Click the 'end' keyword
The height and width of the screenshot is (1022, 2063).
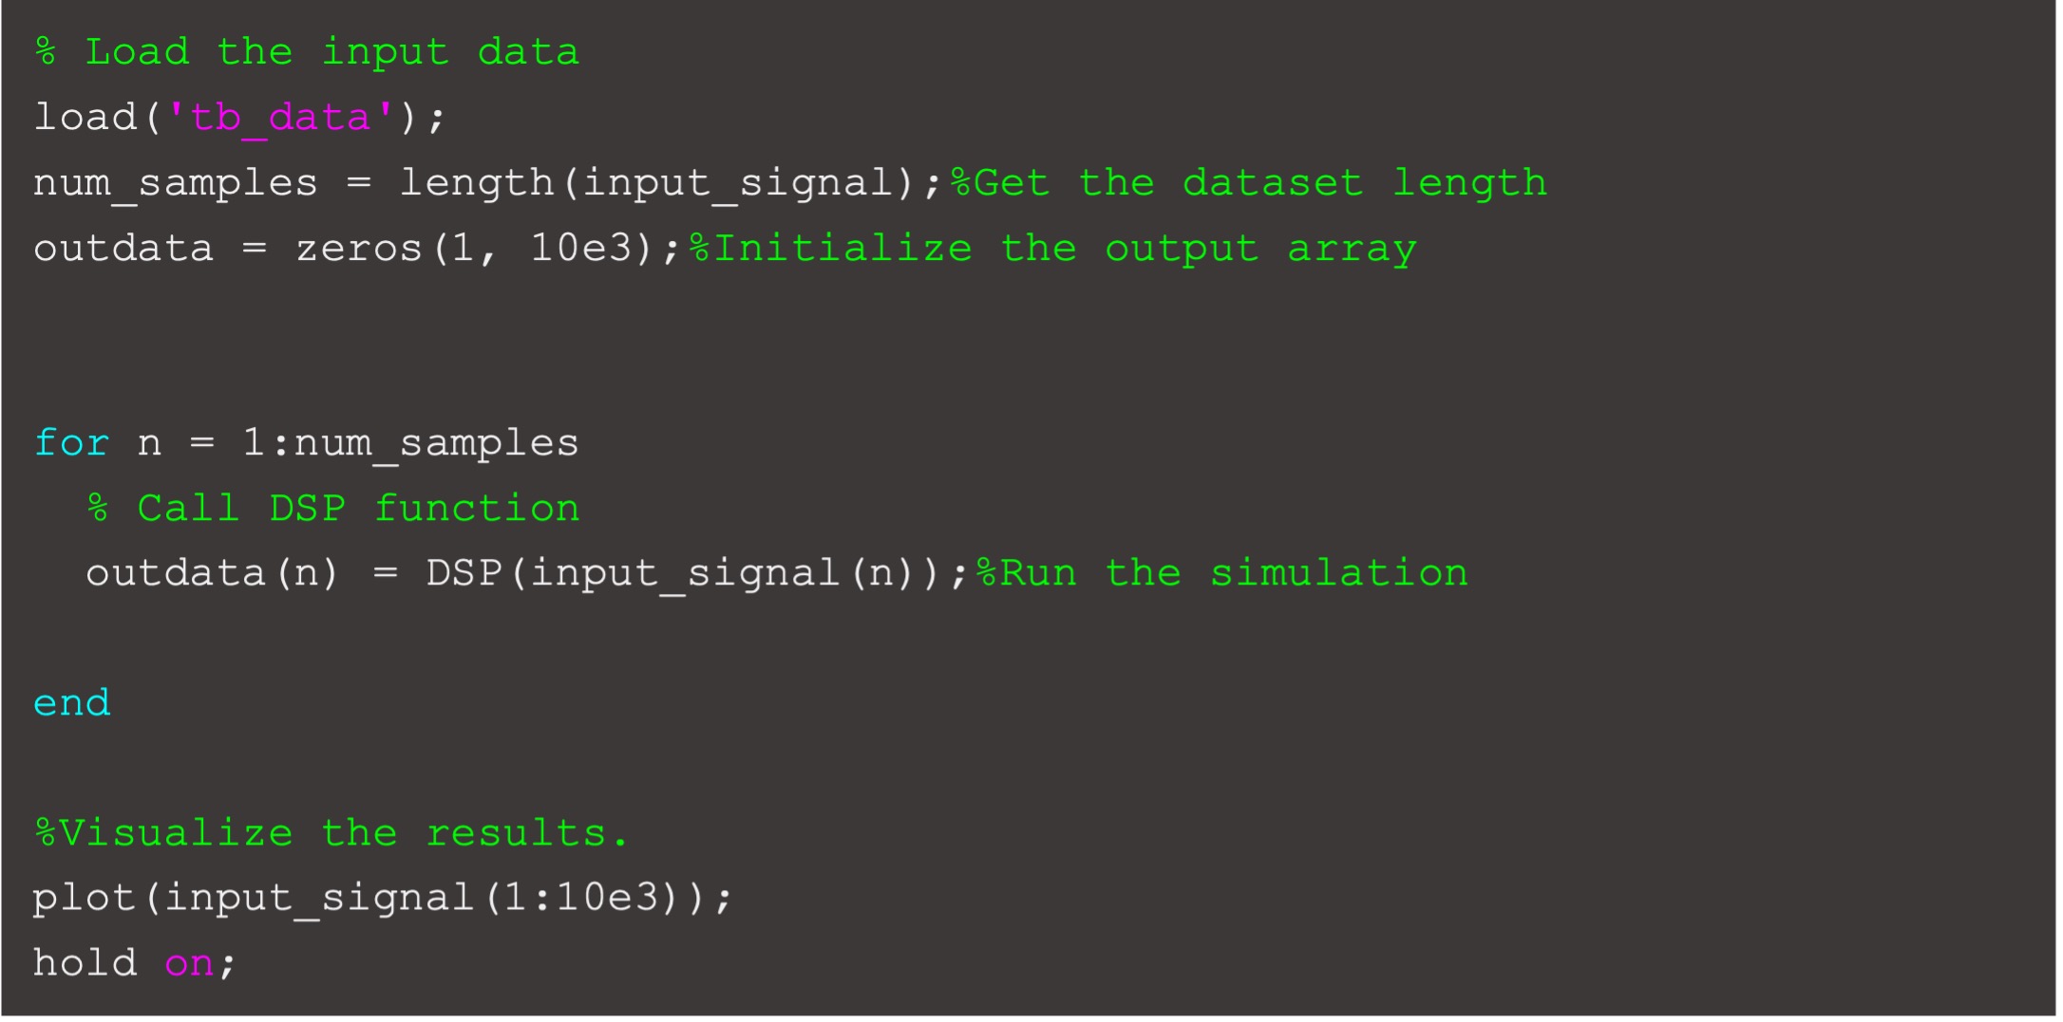tap(71, 703)
